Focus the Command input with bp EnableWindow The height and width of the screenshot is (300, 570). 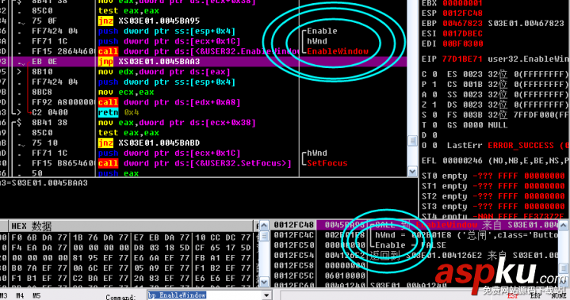pos(205,295)
